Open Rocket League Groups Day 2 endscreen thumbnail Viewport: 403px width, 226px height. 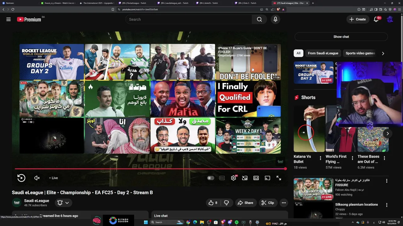click(52, 62)
